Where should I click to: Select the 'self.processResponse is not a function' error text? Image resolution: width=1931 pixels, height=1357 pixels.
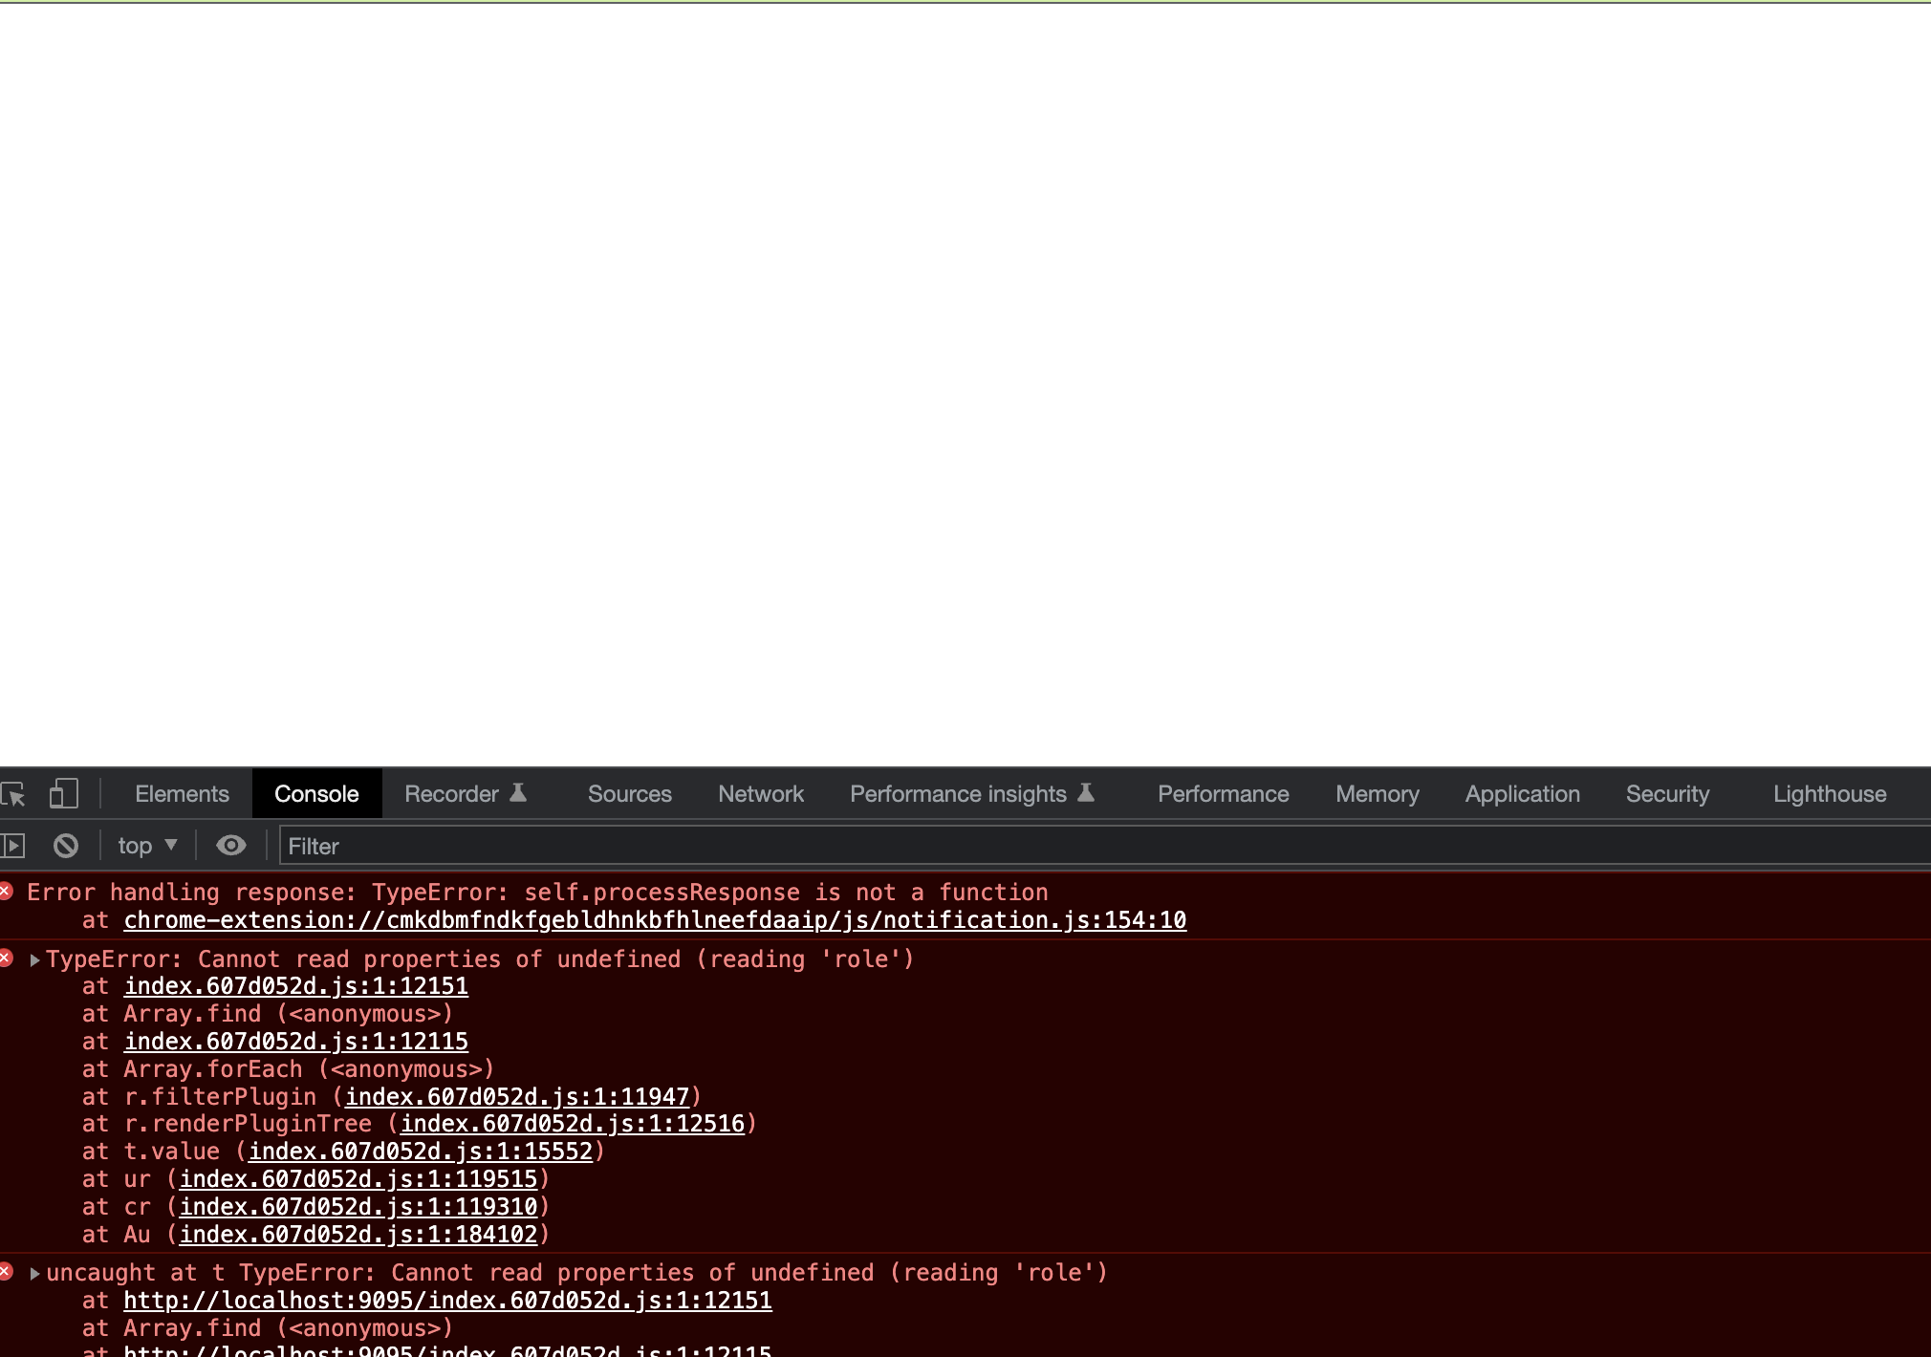(786, 893)
